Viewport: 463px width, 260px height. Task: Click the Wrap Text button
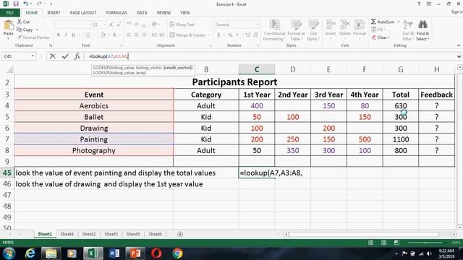tap(182, 25)
